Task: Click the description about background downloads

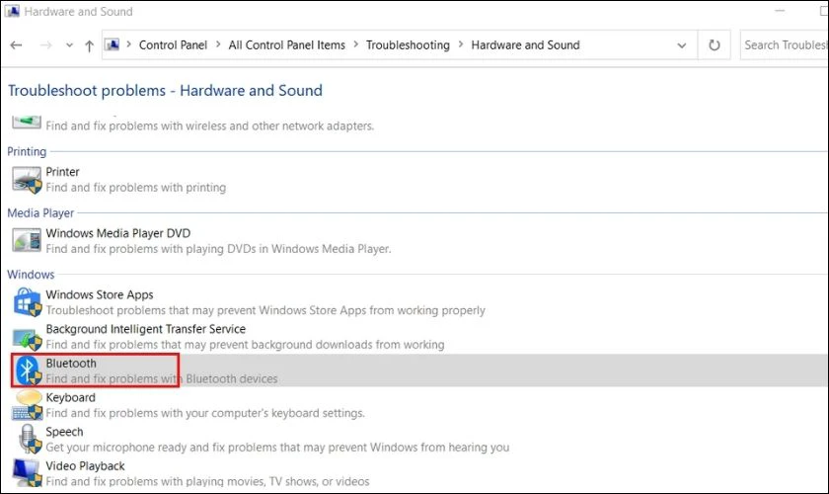Action: tap(245, 345)
